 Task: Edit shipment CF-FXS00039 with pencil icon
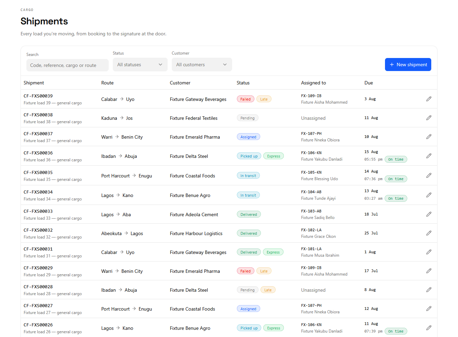coord(429,99)
